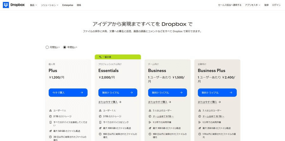This screenshot has height=141, width=285.
Task: Click チーム全体で 15 TB～ underlined text
Action: pyautogui.click(x=213, y=116)
